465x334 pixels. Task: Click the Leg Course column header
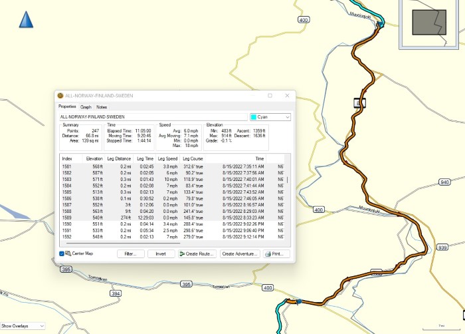193,158
